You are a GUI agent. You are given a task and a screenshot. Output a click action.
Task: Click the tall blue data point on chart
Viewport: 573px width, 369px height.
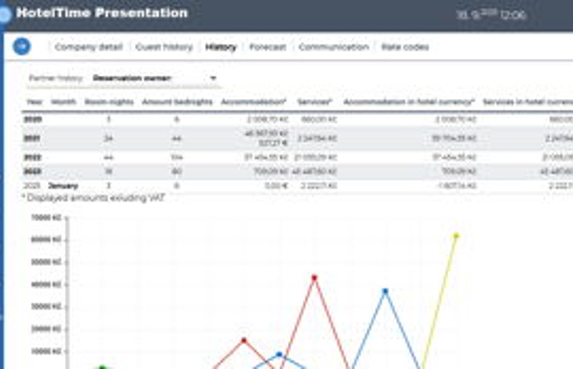coord(385,291)
